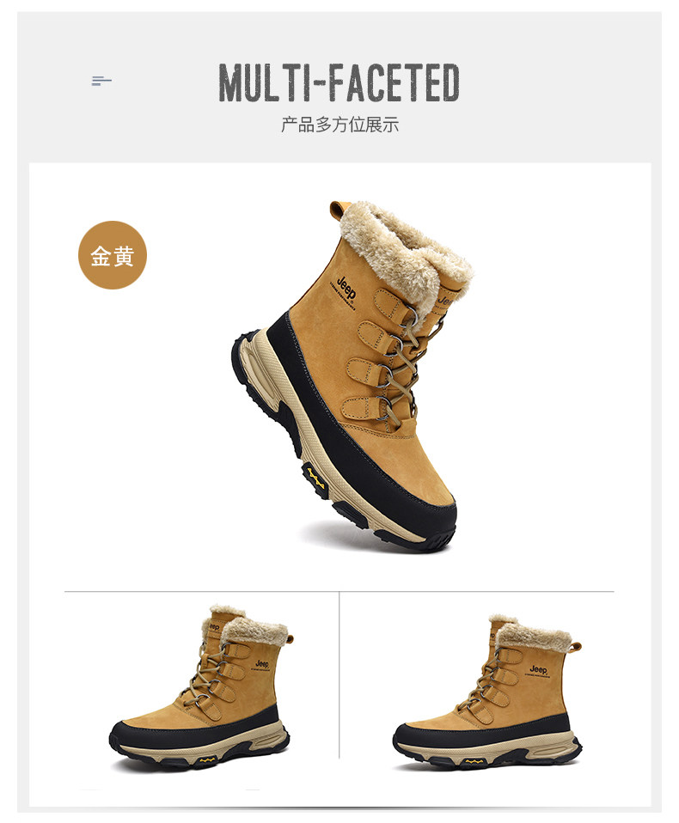Image resolution: width=679 pixels, height=823 pixels.
Task: Click the yellow zigzag emblem on bottom-left boot's sole
Action: (207, 759)
